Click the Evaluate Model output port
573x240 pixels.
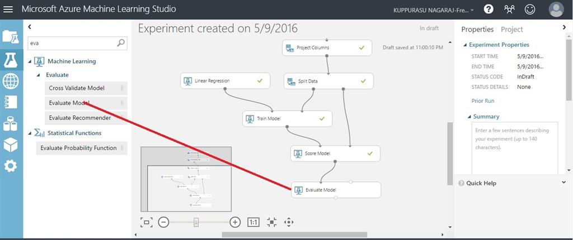pyautogui.click(x=336, y=198)
